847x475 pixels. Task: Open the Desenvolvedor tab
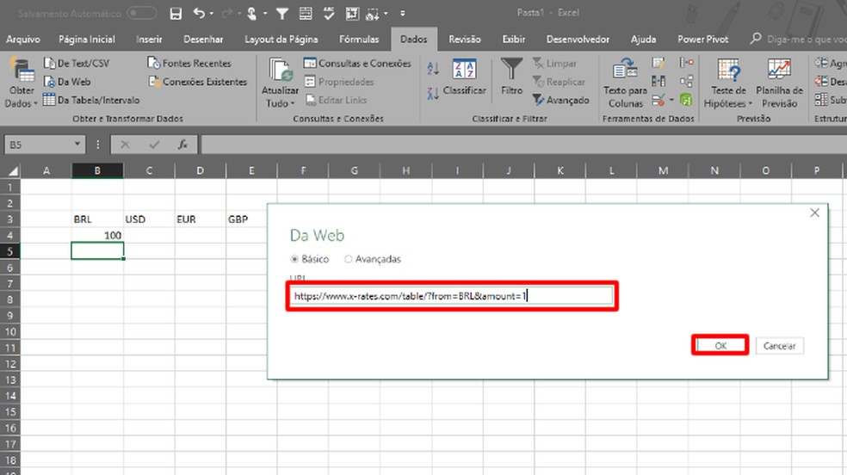point(578,40)
